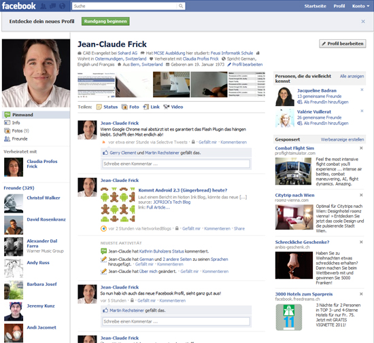Open Feusi Informatik Schule link

tap(232, 53)
